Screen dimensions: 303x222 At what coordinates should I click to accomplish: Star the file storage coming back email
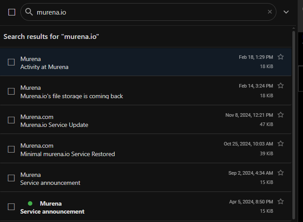point(280,85)
